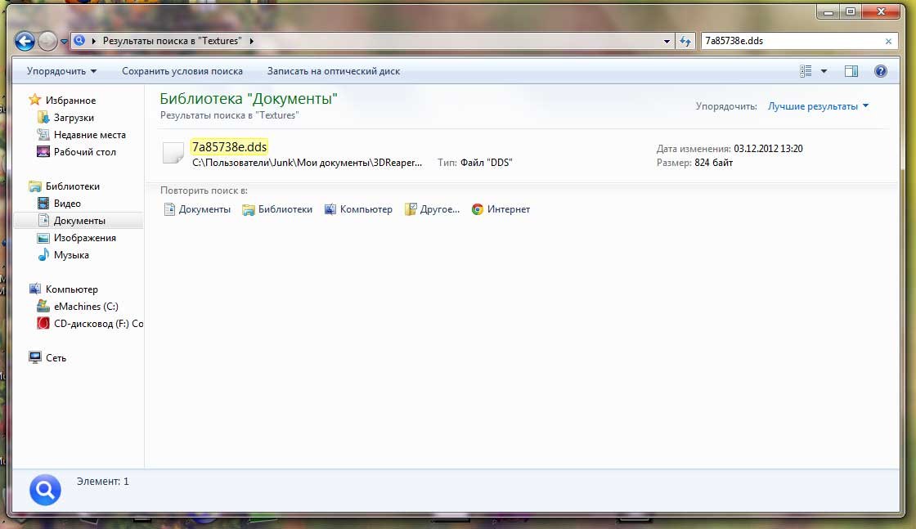Repeat search in Другое...
916x529 pixels.
tap(433, 209)
